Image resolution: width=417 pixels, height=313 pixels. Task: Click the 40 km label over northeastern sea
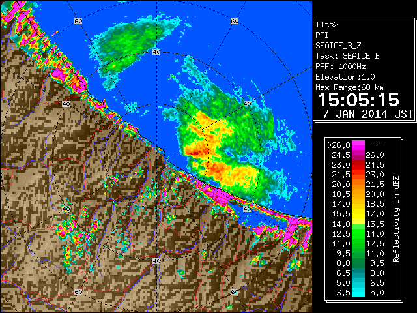[247, 104]
